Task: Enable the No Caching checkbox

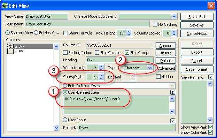Action: point(155,24)
